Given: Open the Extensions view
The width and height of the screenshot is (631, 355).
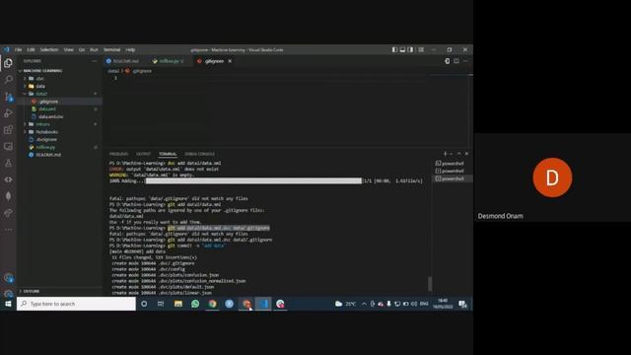Looking at the screenshot, I should click(8, 129).
